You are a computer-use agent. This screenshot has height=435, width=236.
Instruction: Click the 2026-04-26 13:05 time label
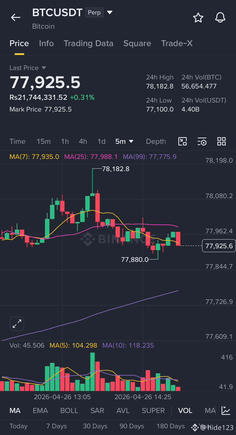coord(62,397)
